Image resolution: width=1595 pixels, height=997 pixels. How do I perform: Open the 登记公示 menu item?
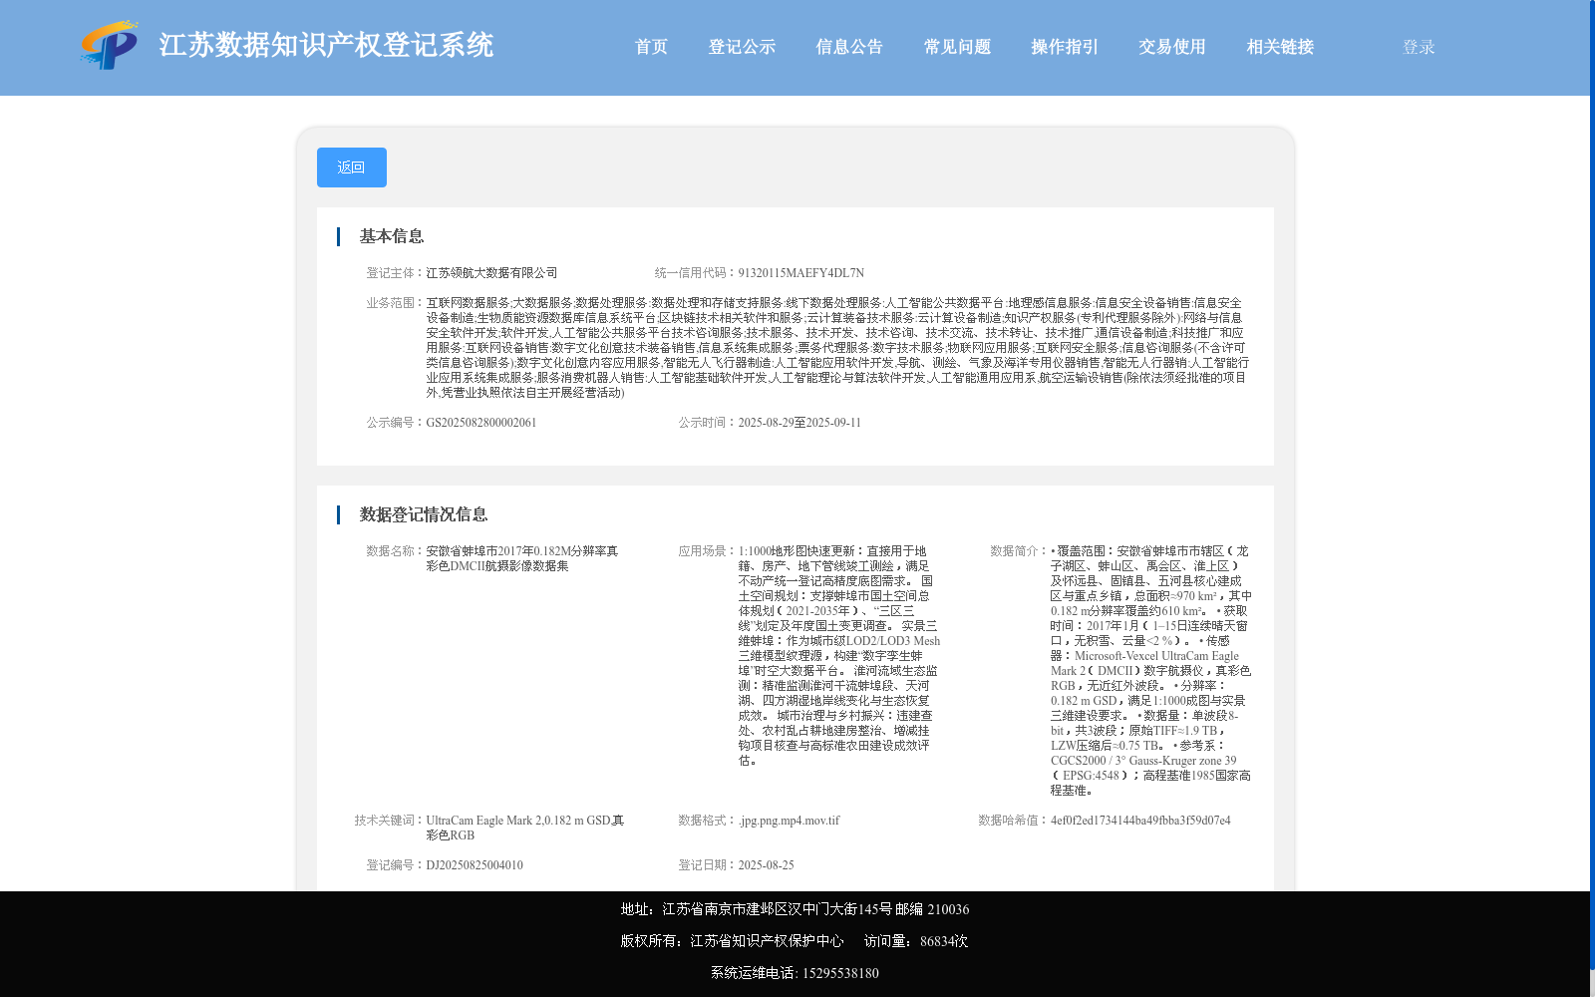742,47
